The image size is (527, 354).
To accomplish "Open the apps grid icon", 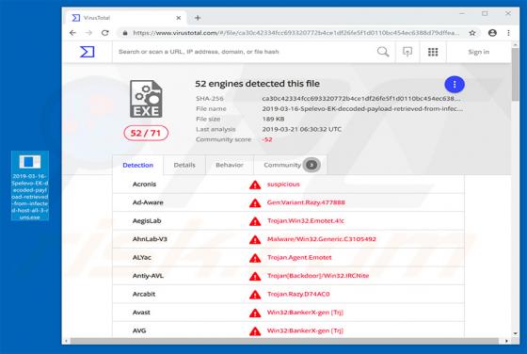I will (433, 52).
